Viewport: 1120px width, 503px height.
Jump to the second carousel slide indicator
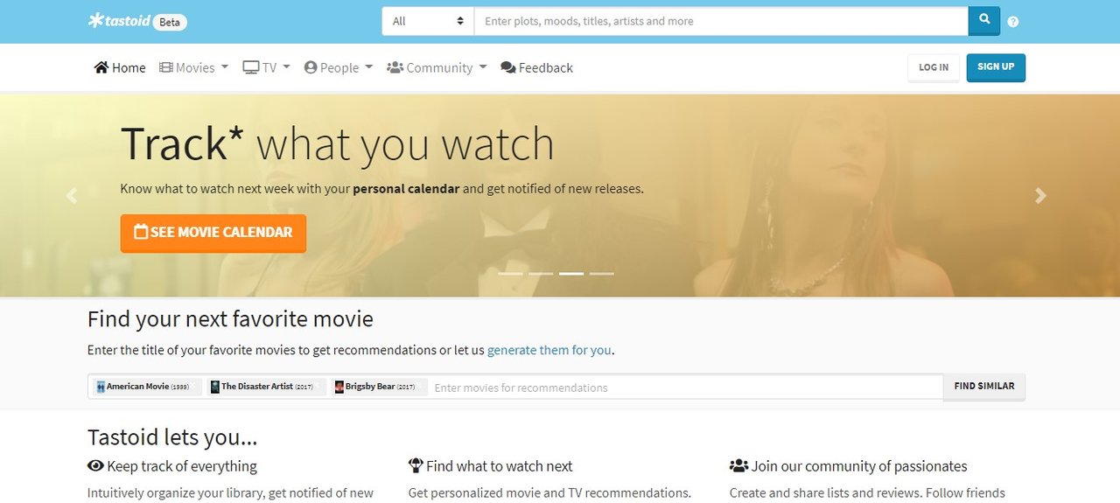pyautogui.click(x=541, y=274)
